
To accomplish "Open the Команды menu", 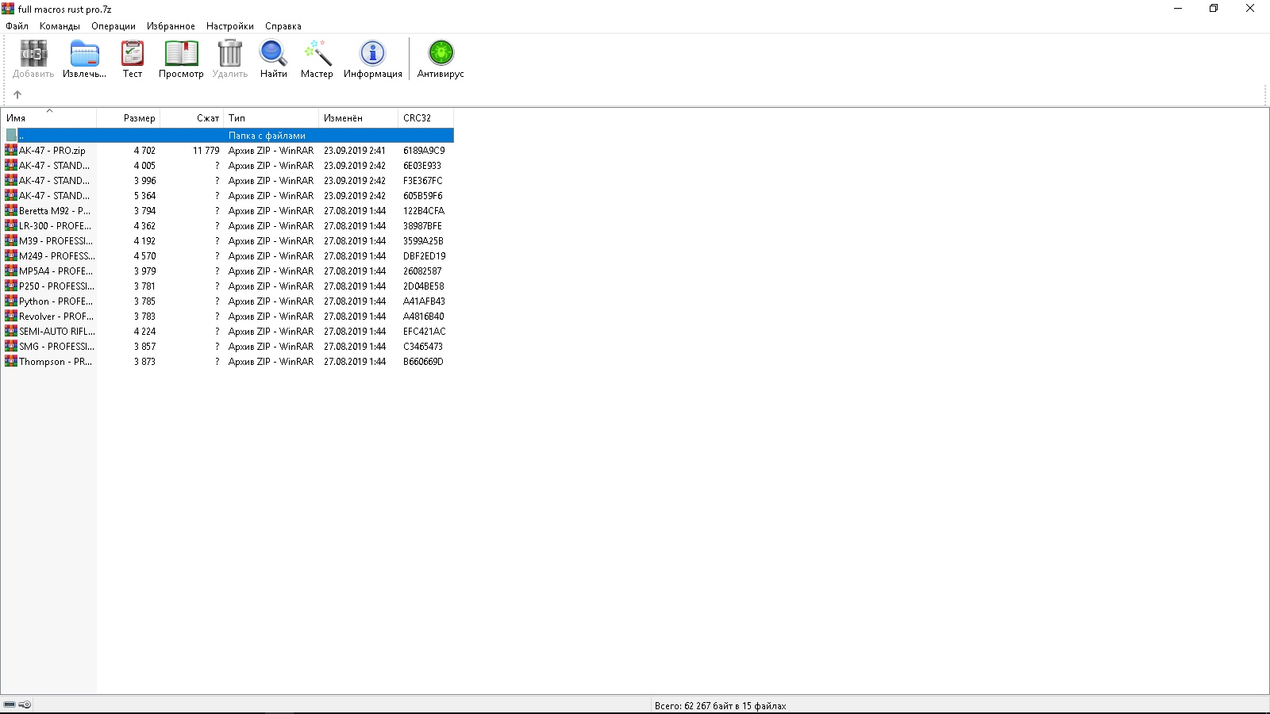I will click(60, 26).
